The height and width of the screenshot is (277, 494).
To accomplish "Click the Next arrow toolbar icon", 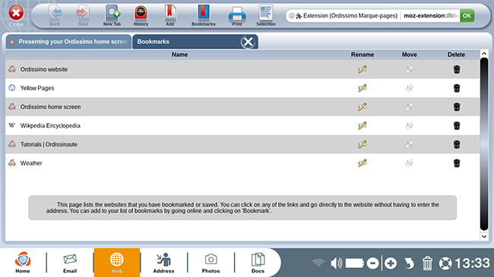I will (83, 15).
